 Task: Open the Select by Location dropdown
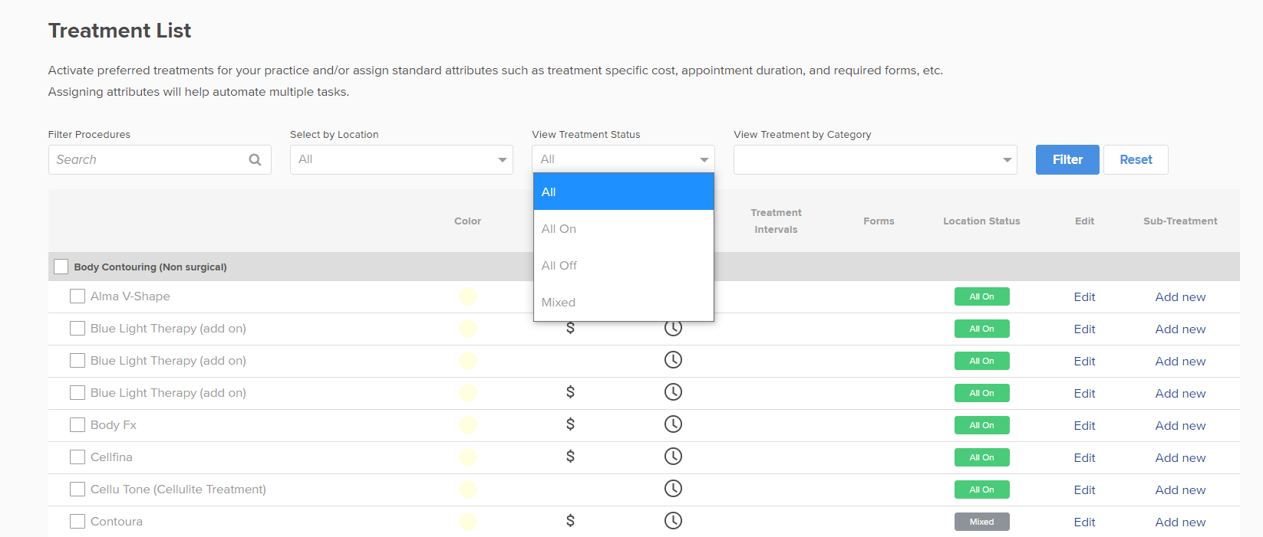(401, 159)
